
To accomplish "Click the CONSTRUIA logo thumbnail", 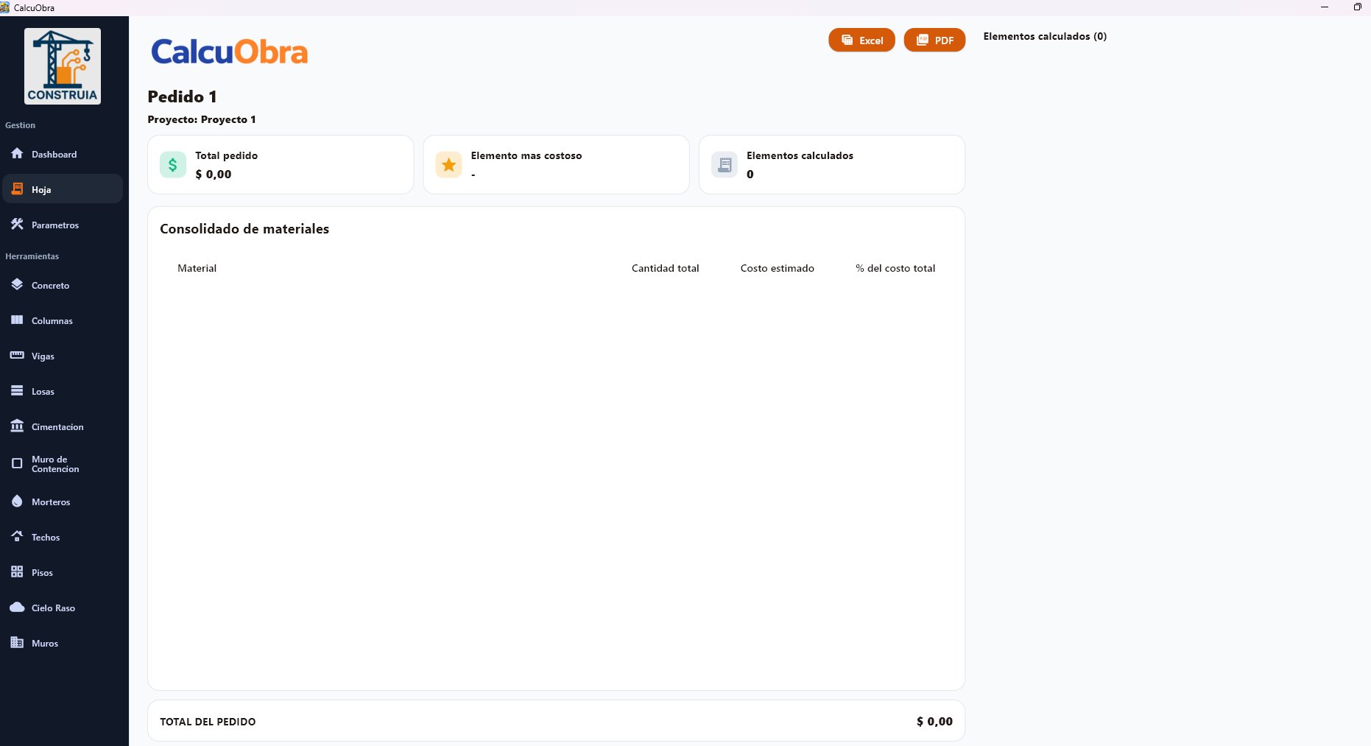I will [x=63, y=66].
